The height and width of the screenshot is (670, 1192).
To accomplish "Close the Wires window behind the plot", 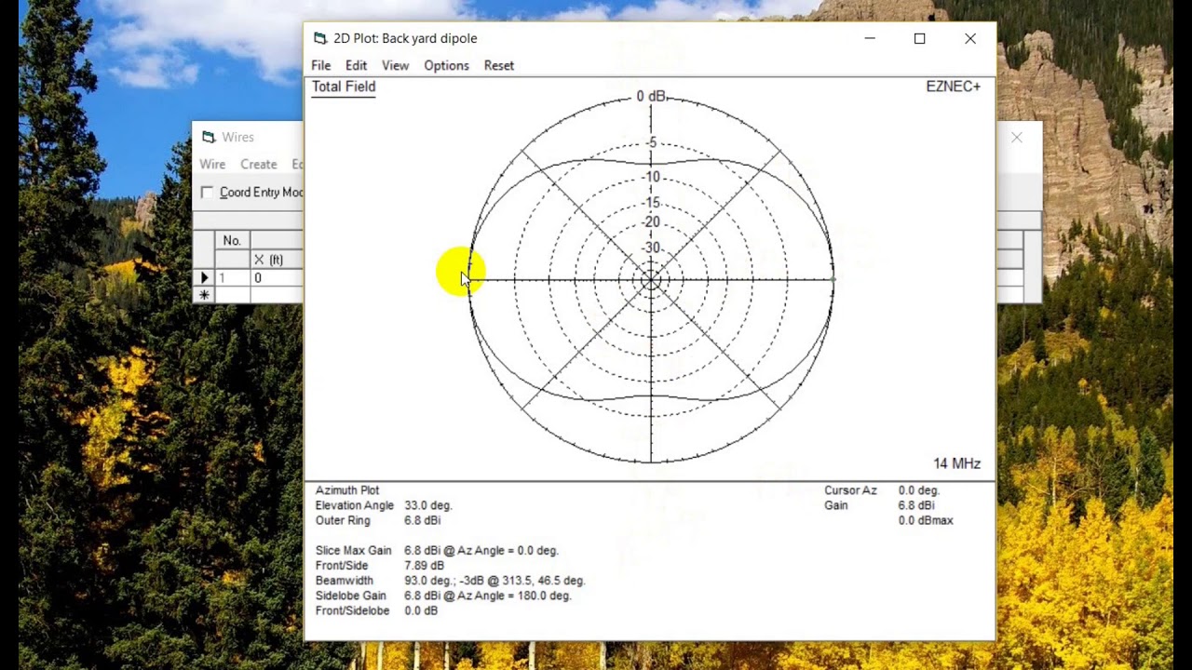I will tap(1017, 138).
